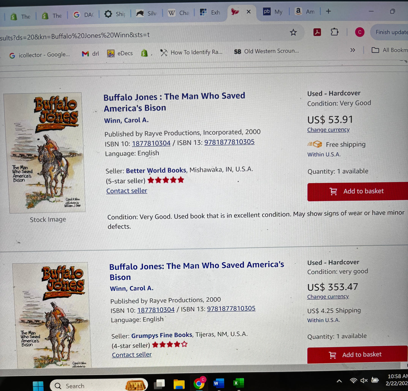Open the Change currency link
The width and height of the screenshot is (408, 391).
(328, 130)
